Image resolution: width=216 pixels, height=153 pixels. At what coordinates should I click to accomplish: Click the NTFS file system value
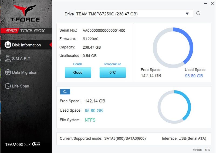[90, 120]
